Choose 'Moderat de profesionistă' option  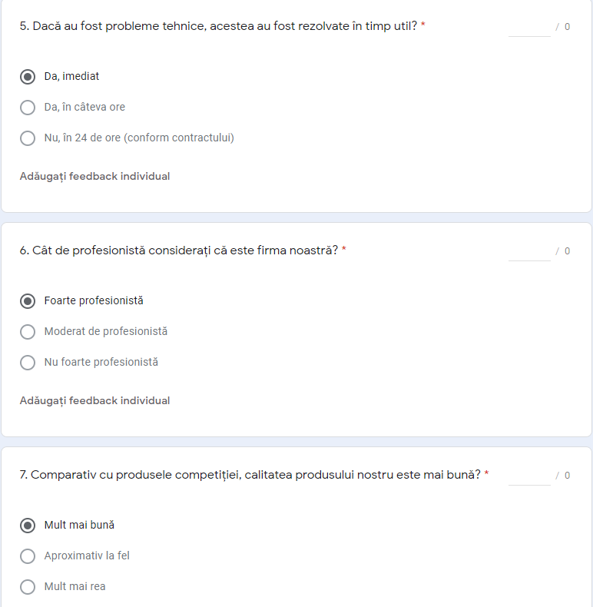pyautogui.click(x=28, y=332)
